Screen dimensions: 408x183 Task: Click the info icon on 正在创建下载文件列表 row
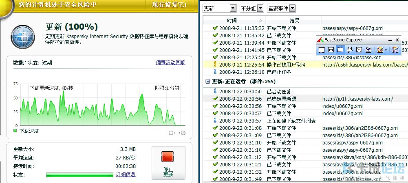215,120
